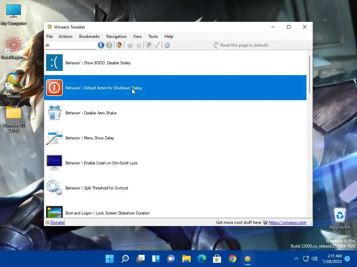
Task: Click Winaero Tweaker taskbar icon
Action: (x=248, y=259)
